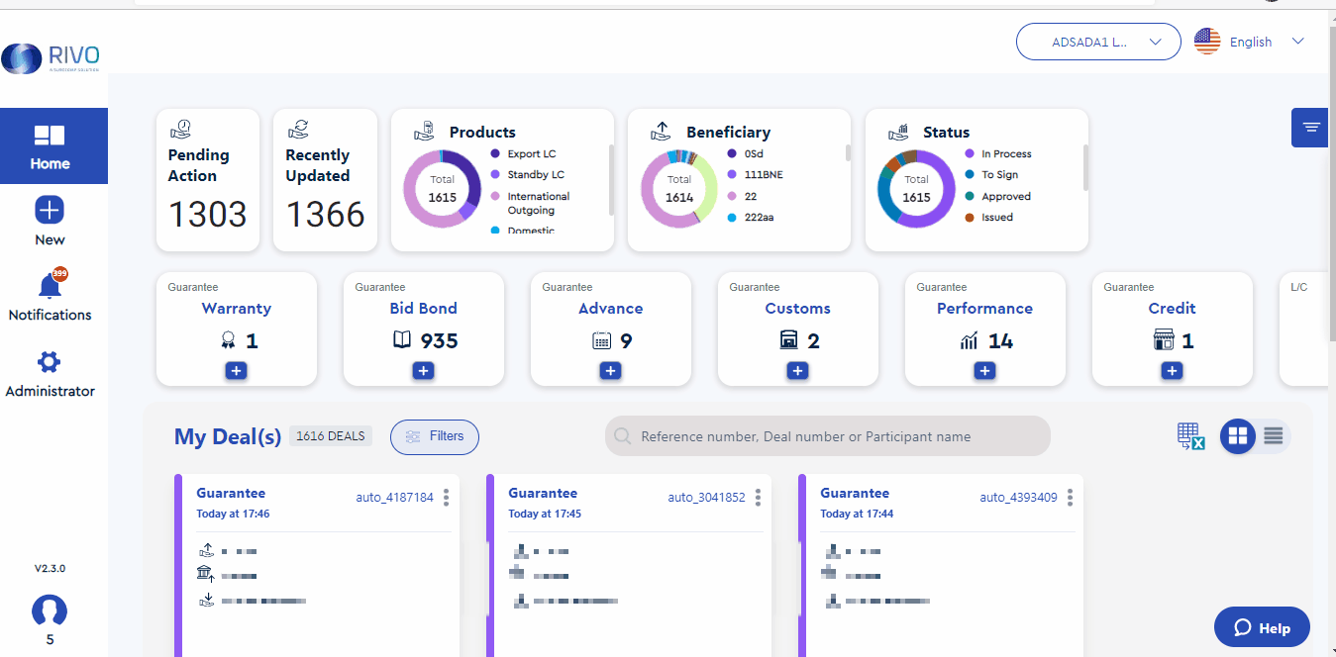Click the Status donut chart
1336x657 pixels.
click(916, 188)
